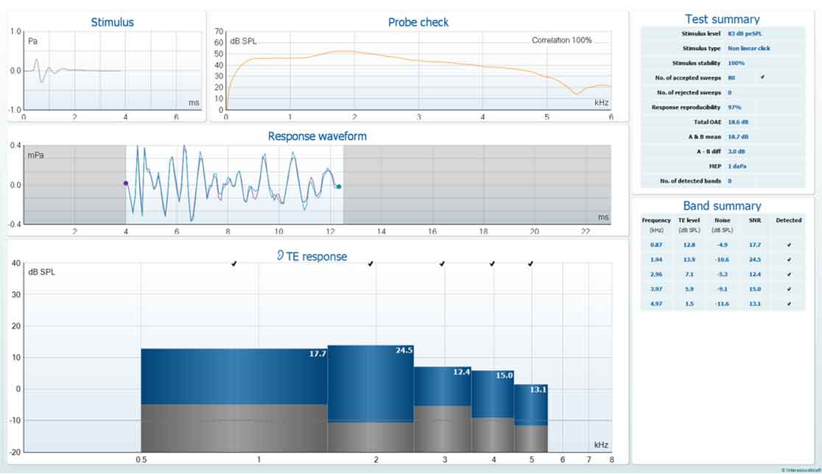822x474 pixels.
Task: Click the blue TE bar labeled 17.7
Action: pos(233,377)
